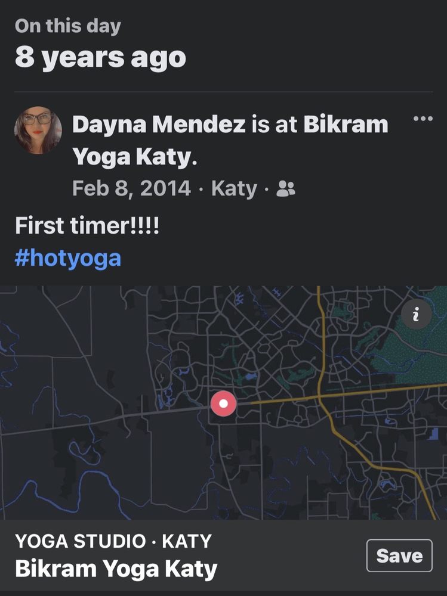Select the red location pin on the map
The image size is (447, 596).
coord(223,403)
